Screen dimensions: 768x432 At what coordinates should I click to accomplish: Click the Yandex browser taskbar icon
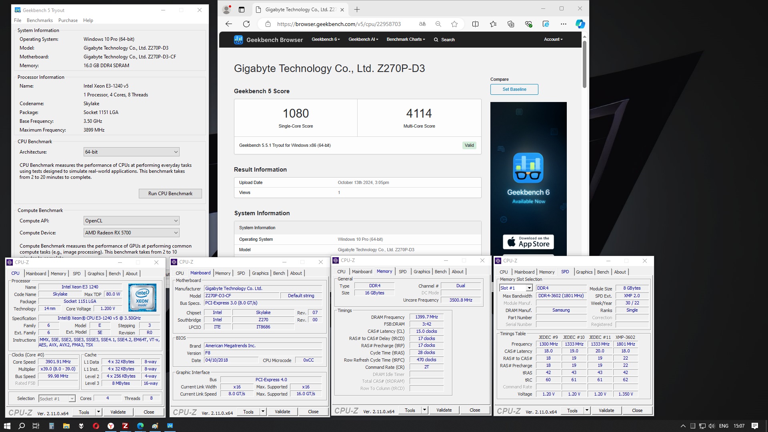(110, 426)
